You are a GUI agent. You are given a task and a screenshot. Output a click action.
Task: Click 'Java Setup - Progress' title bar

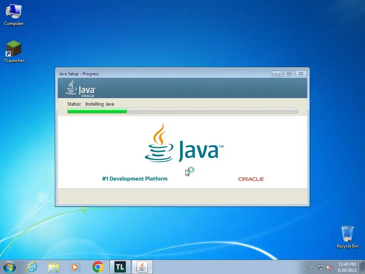pyautogui.click(x=163, y=73)
